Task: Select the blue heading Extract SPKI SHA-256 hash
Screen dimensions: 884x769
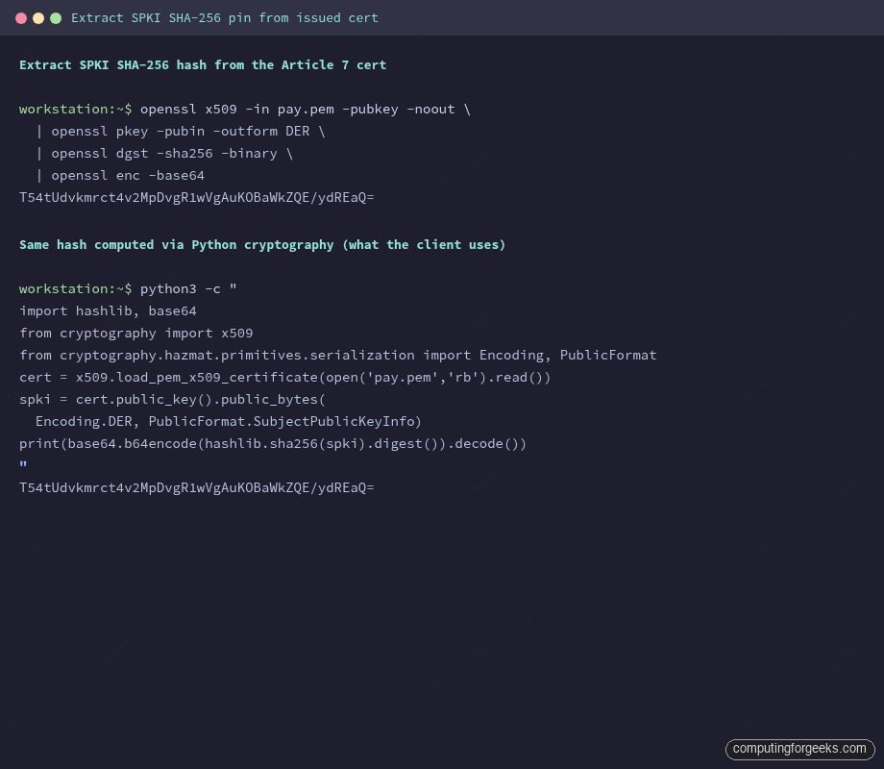Action: tap(202, 64)
